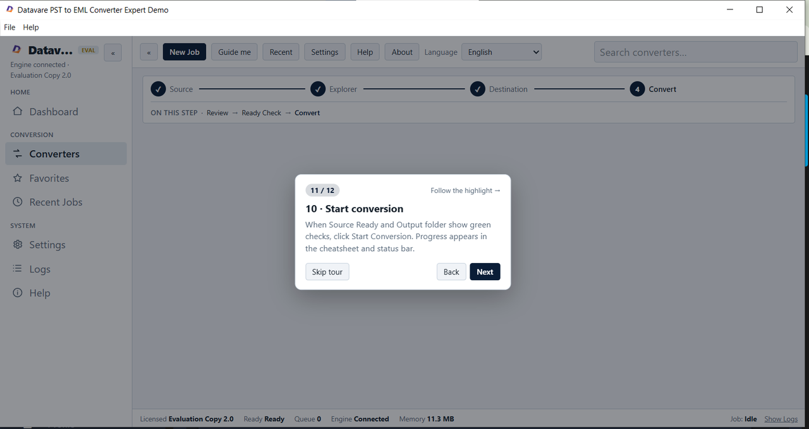Click the Logs list icon
This screenshot has height=429, width=809.
pyautogui.click(x=18, y=269)
